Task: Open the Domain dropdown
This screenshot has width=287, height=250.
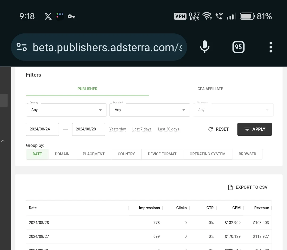Action: point(150,110)
